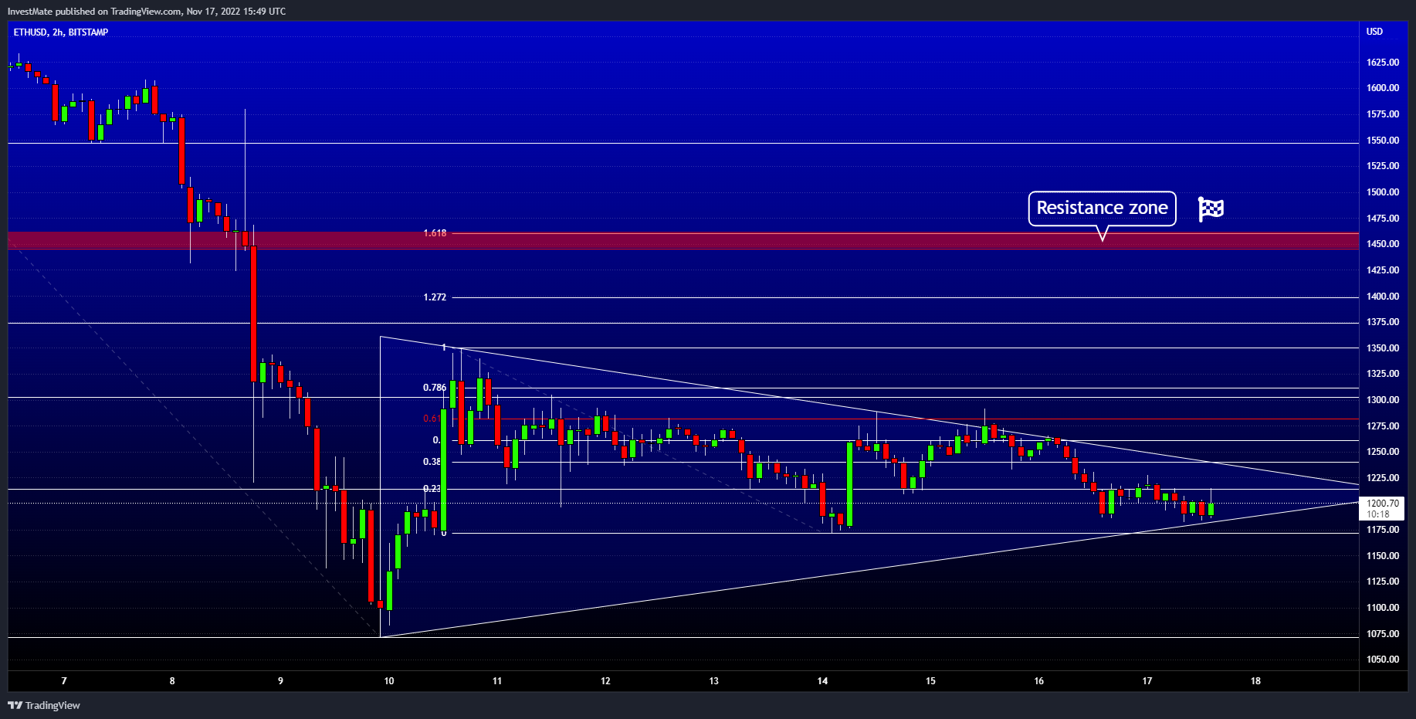Select the 0.786 Fibonacci level label
Viewport: 1416px width, 719px height.
pos(434,388)
